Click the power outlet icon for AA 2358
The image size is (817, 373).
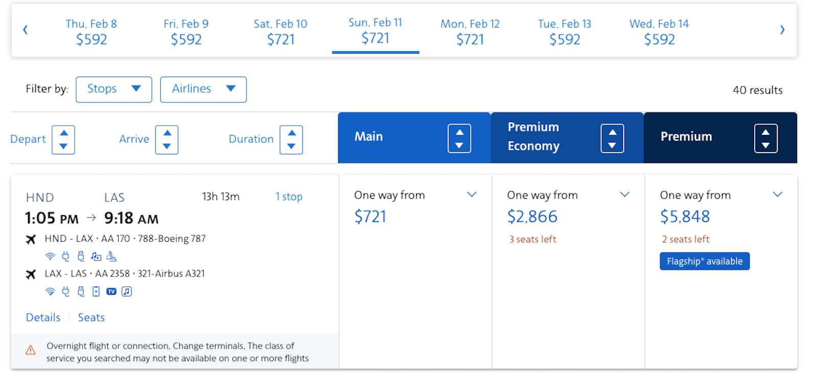65,291
